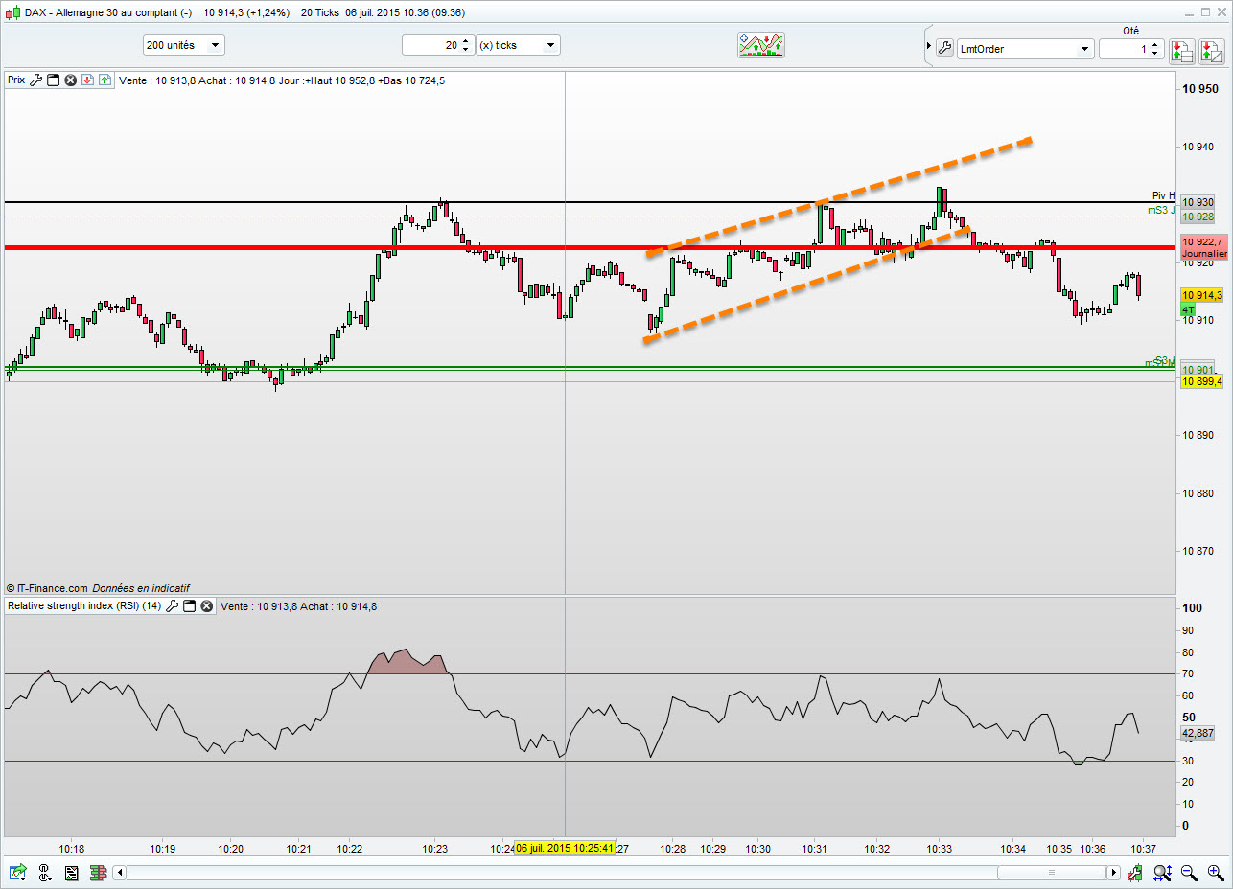1233x889 pixels.
Task: Click the order with stop button
Action: (x=1180, y=50)
